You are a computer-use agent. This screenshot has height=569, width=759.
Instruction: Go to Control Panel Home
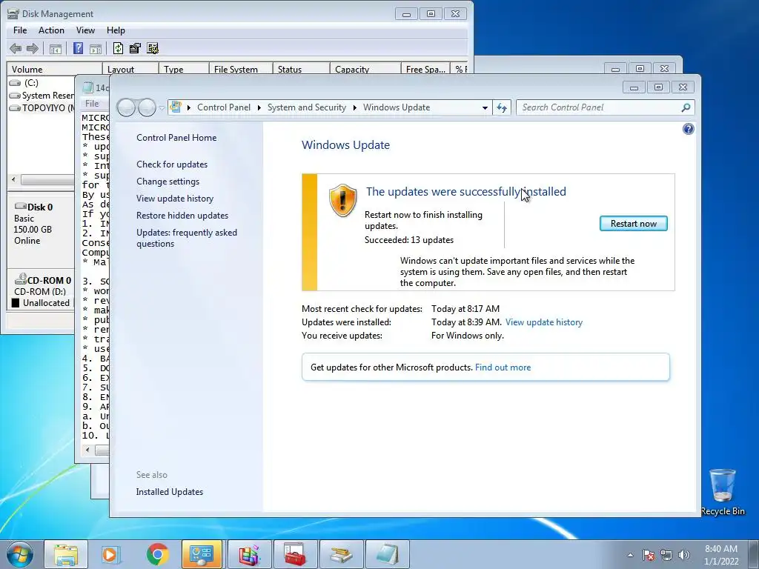tap(176, 138)
